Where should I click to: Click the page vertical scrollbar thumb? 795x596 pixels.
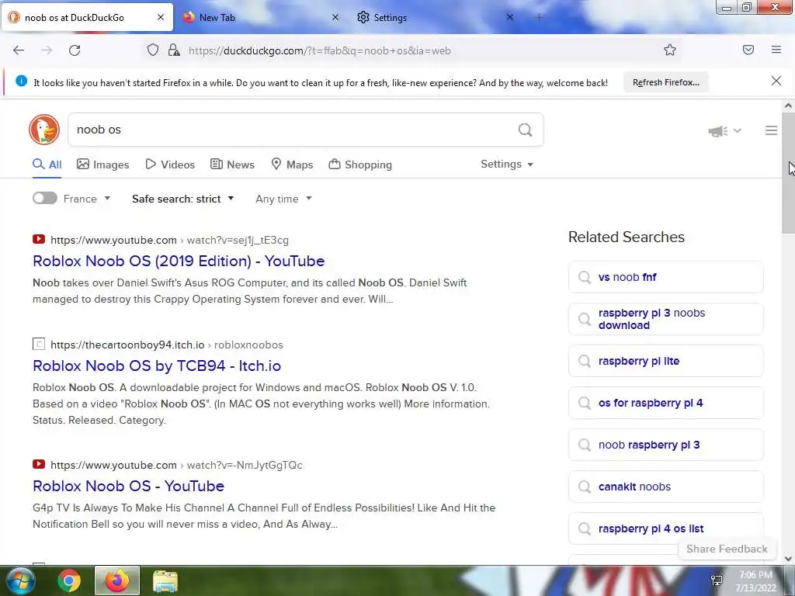pyautogui.click(x=789, y=172)
